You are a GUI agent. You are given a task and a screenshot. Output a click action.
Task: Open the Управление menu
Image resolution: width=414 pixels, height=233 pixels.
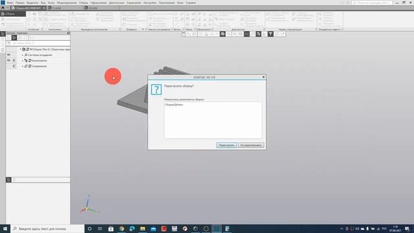(x=134, y=3)
